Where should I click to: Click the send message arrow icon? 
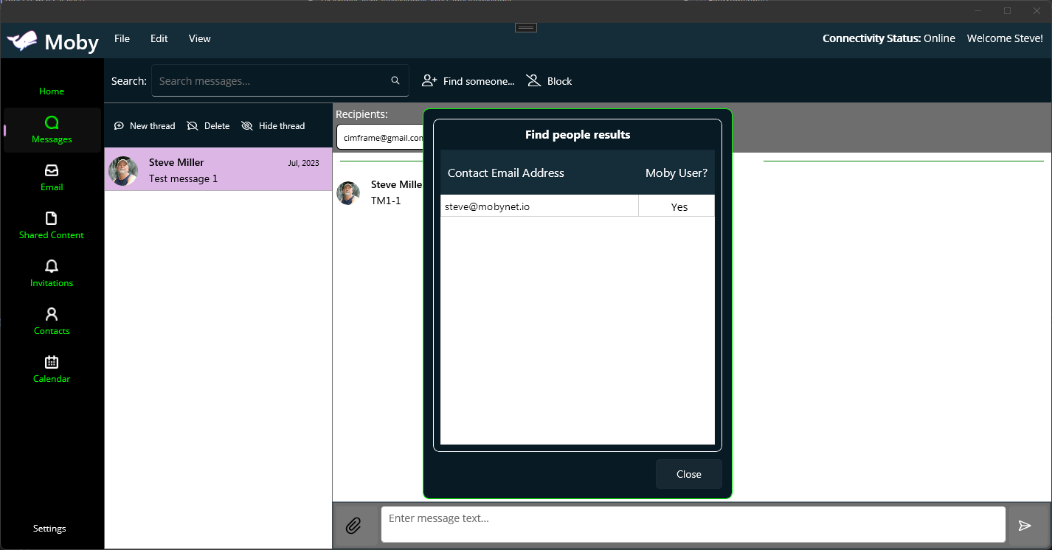click(x=1025, y=526)
